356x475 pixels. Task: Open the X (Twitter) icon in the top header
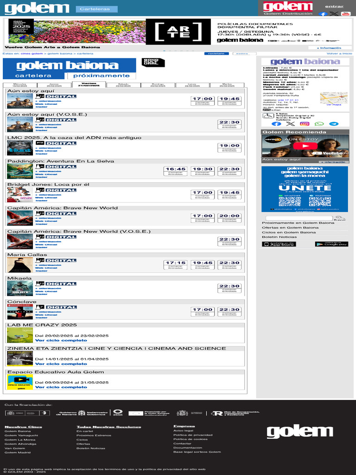point(334,14)
